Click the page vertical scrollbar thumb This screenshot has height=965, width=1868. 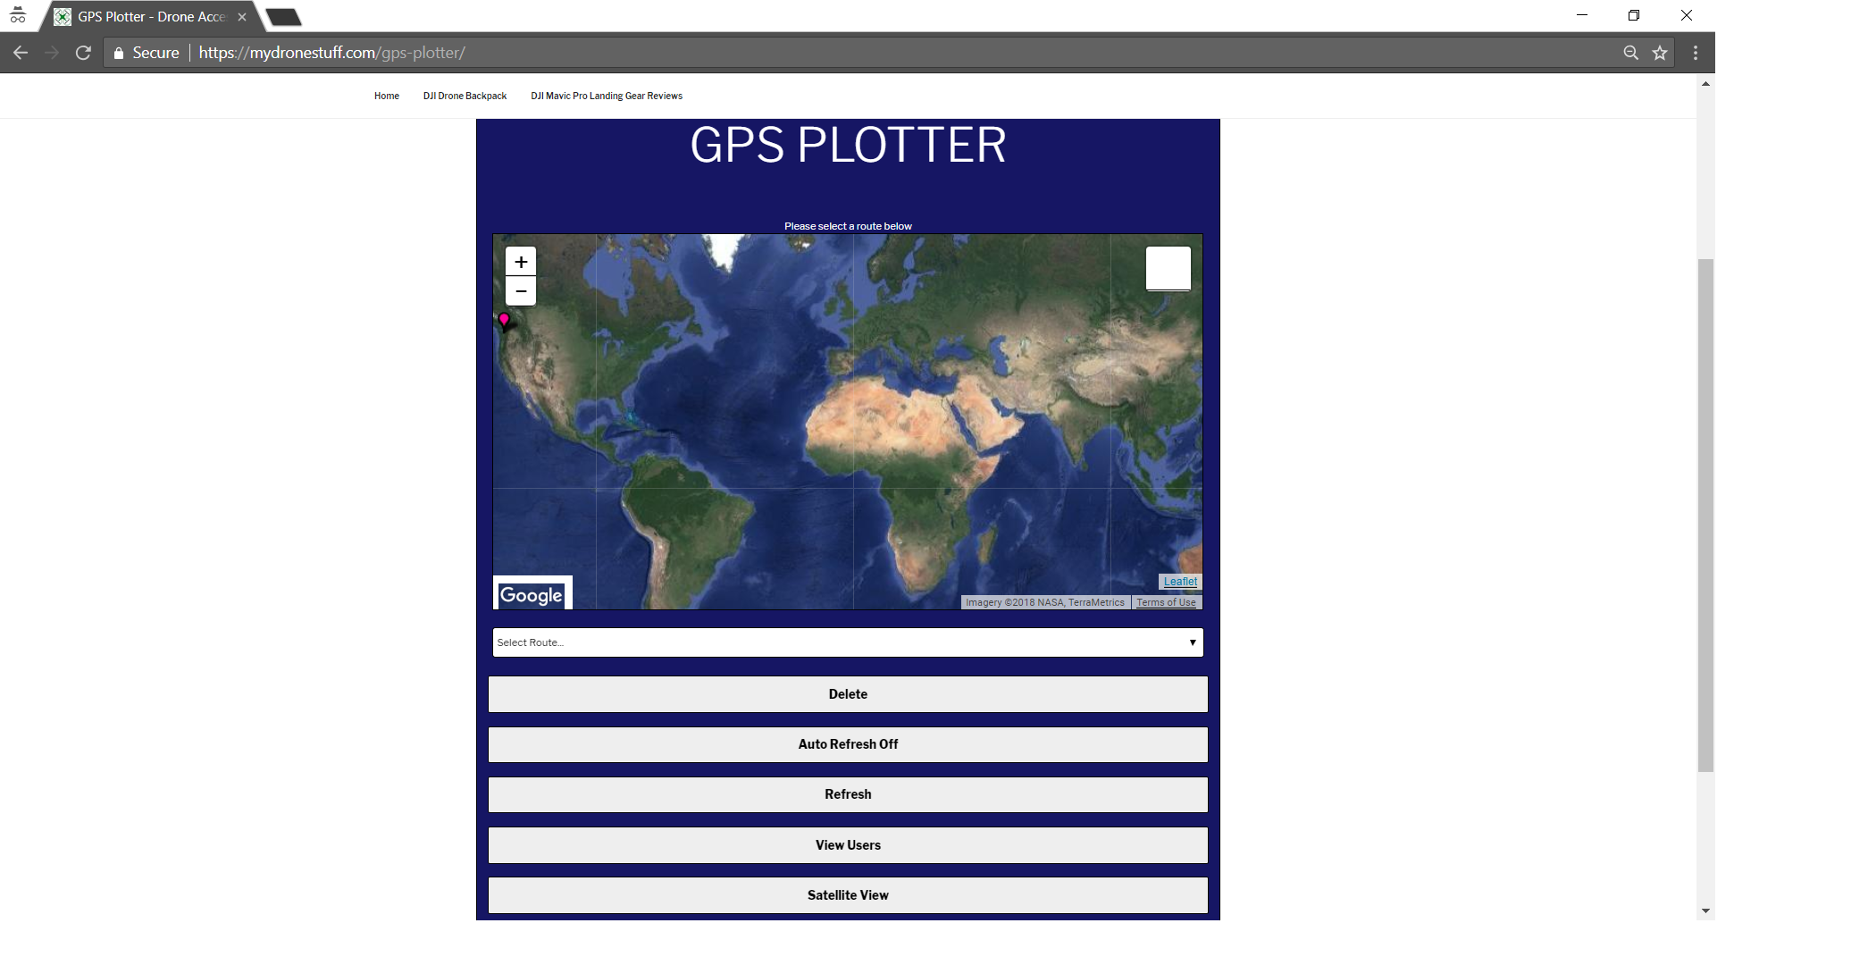click(x=1705, y=515)
